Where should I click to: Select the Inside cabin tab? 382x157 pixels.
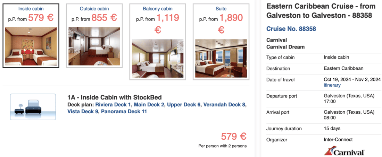[31, 8]
